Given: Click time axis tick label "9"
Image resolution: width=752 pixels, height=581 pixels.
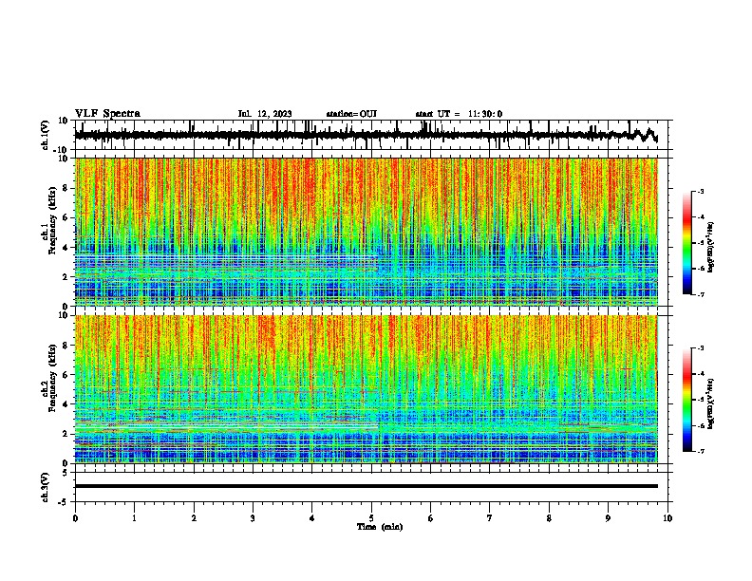Looking at the screenshot, I should [x=608, y=518].
